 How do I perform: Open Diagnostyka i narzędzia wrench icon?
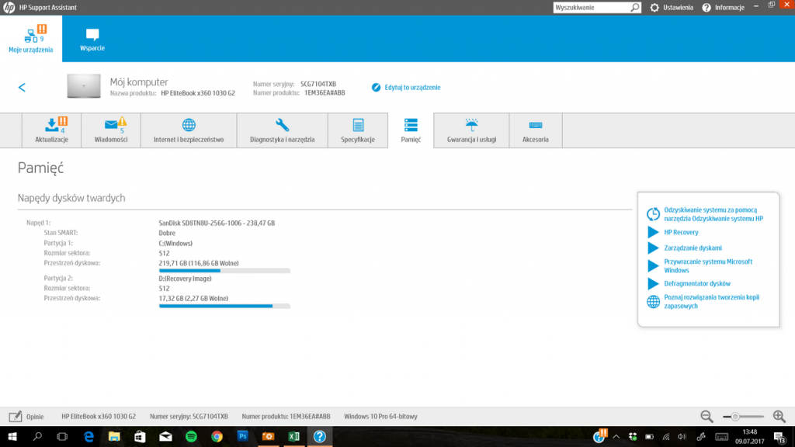(282, 126)
